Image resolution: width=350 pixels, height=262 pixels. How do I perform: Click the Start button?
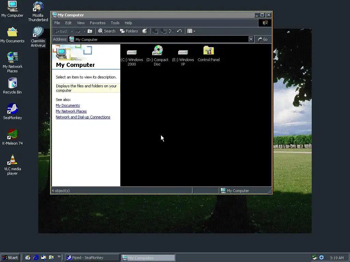click(10, 258)
